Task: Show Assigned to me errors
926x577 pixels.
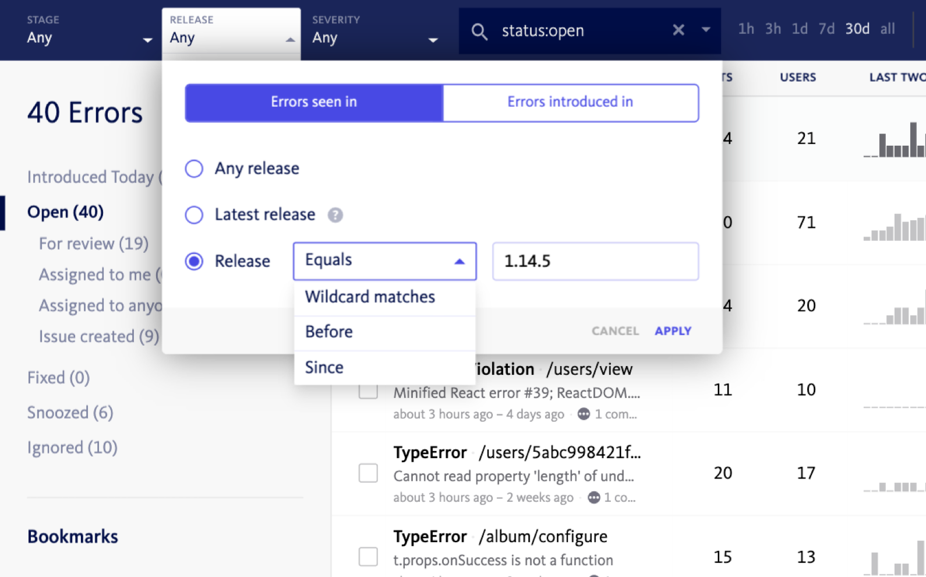Action: [100, 275]
